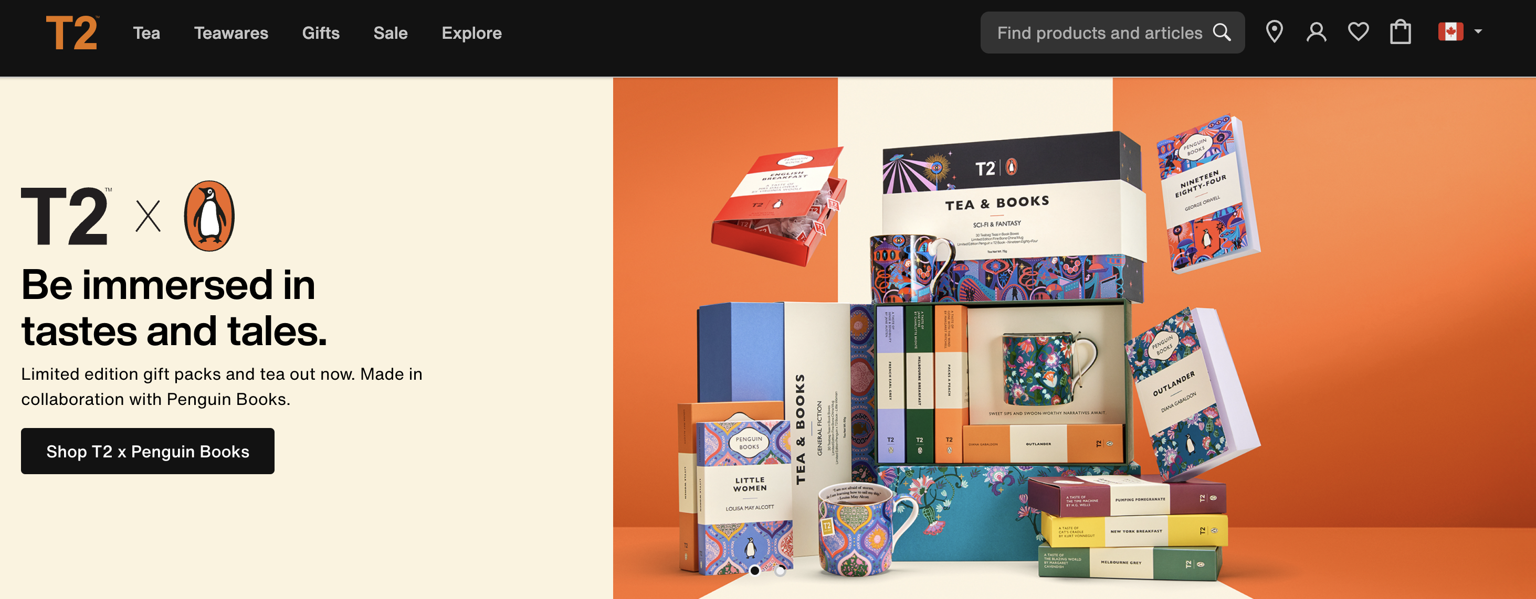The height and width of the screenshot is (599, 1536).
Task: Select the first carousel slide dot
Action: (754, 570)
